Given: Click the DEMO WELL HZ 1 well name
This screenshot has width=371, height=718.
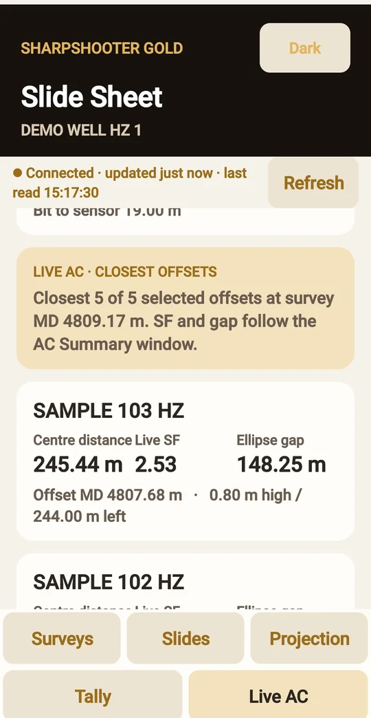Looking at the screenshot, I should click(81, 131).
